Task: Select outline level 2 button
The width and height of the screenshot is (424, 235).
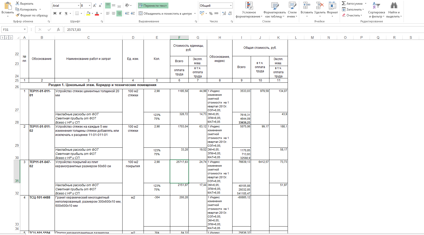Action: pos(6,37)
